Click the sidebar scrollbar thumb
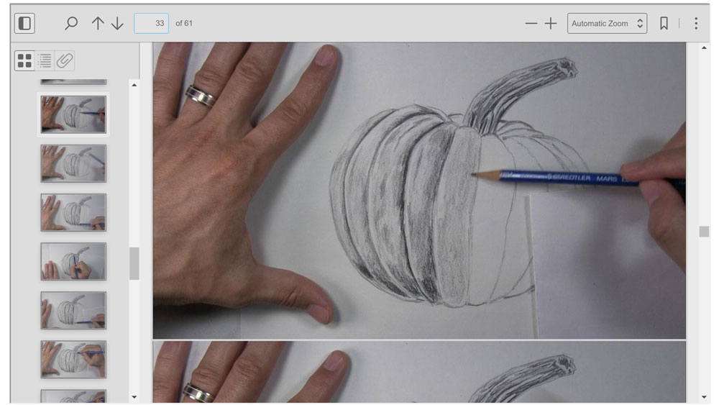 click(134, 263)
